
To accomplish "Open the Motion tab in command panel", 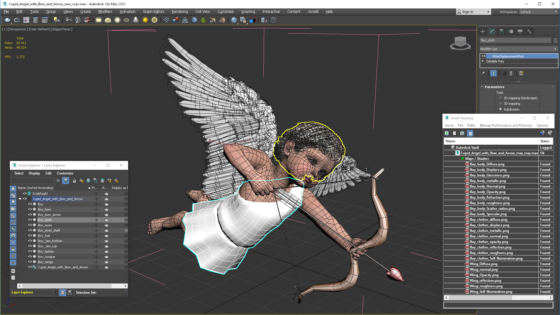I will tap(511, 32).
